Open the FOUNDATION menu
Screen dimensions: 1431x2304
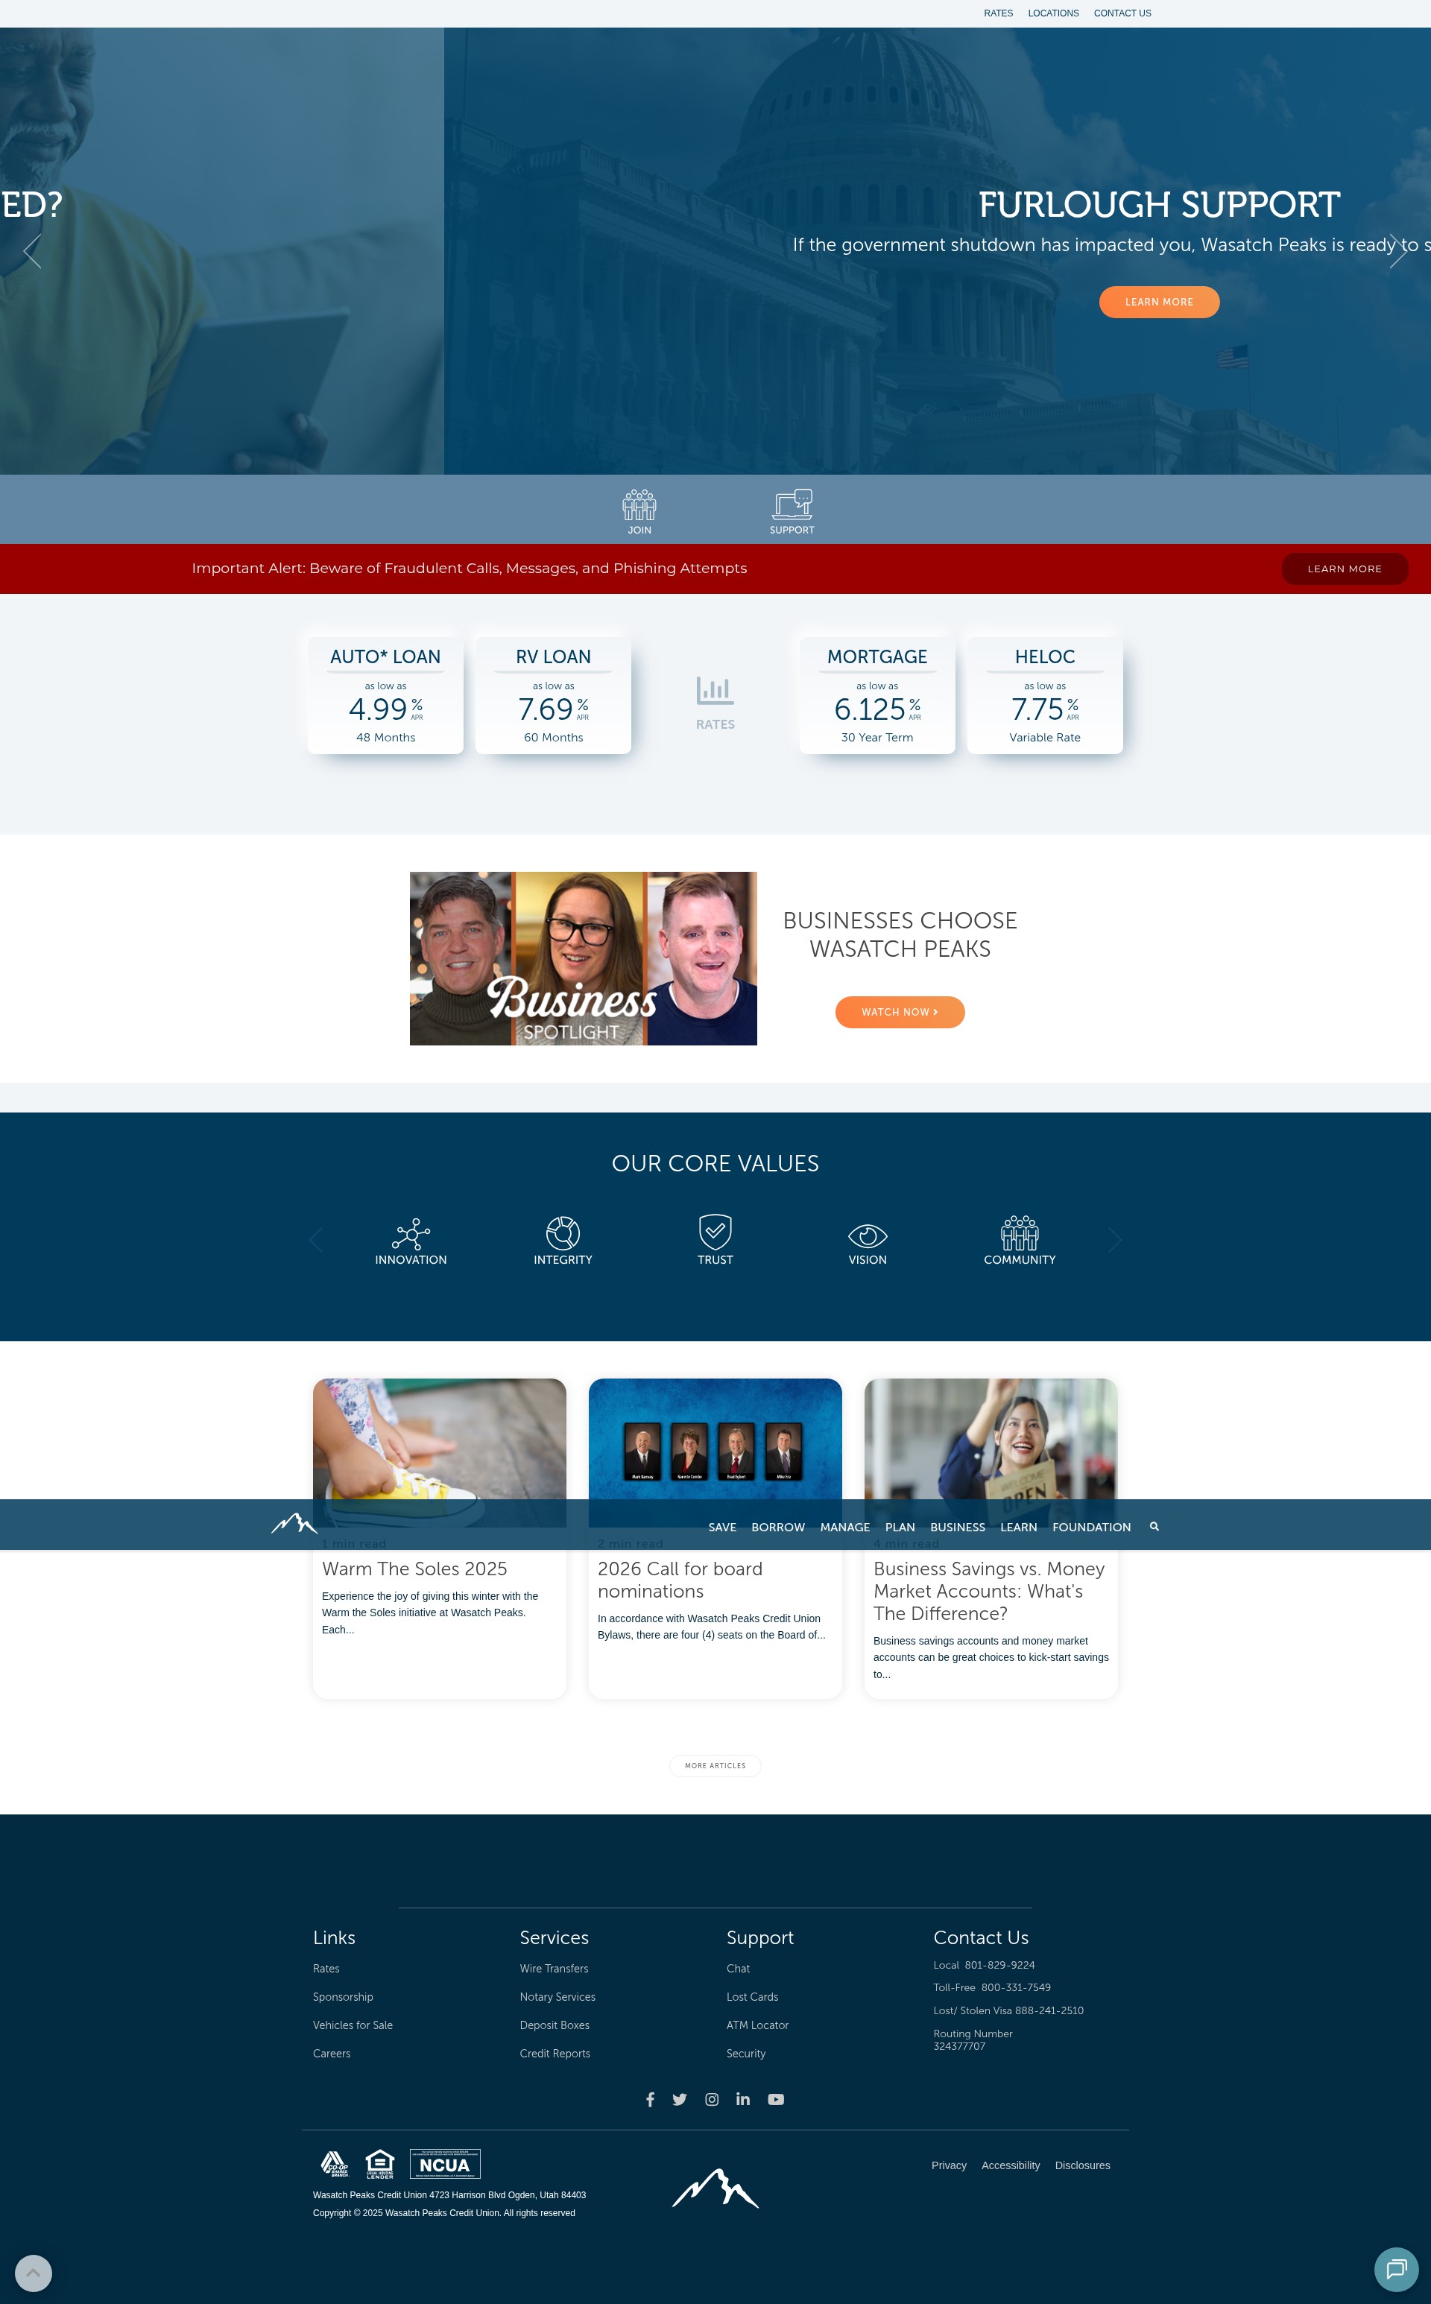point(1091,1527)
